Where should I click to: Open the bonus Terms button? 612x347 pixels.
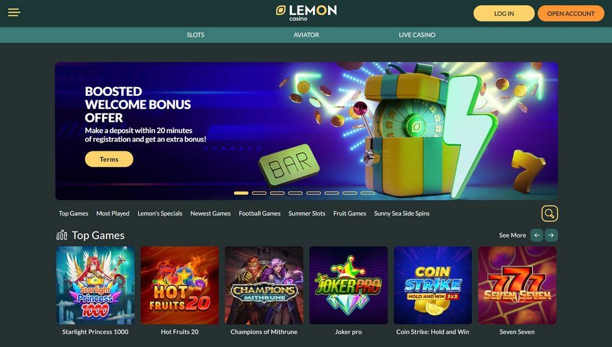tap(109, 159)
